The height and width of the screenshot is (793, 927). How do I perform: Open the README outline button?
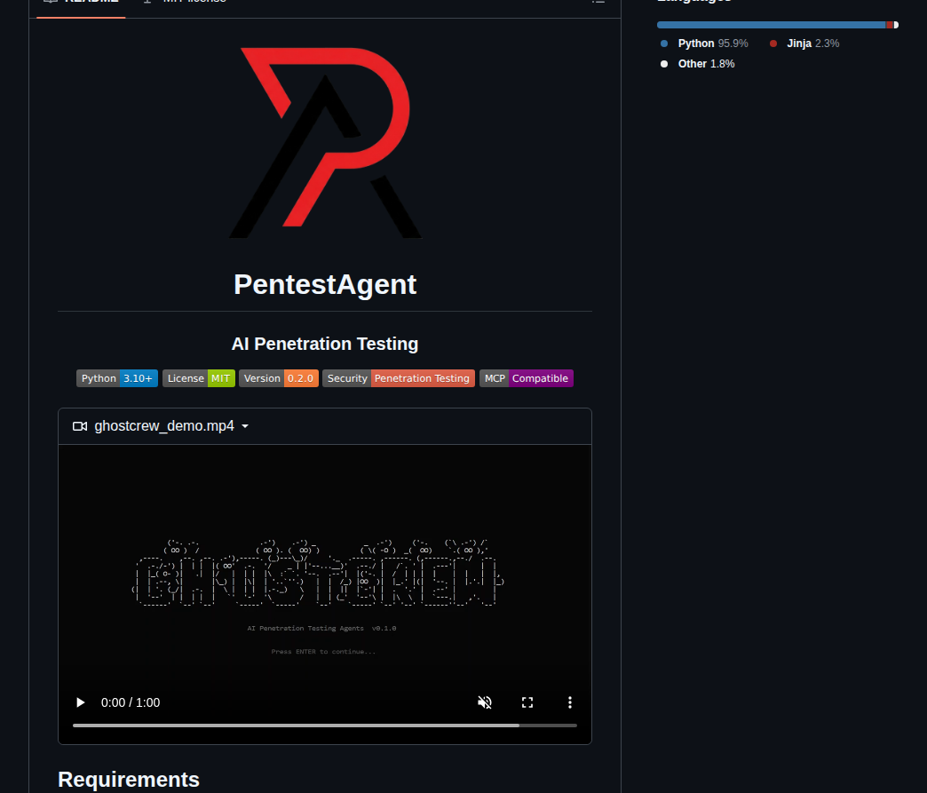pos(598,3)
